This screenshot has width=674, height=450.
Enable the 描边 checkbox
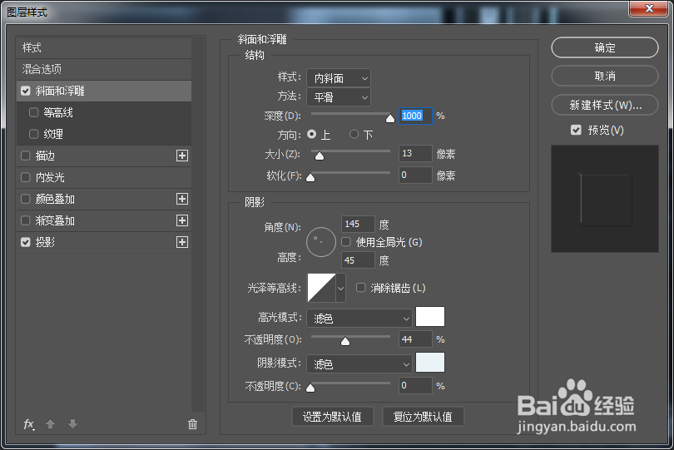26,156
